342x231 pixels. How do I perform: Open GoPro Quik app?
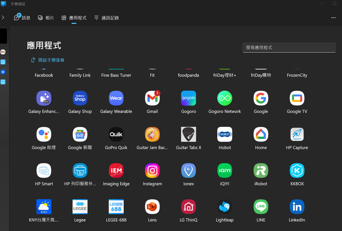116,135
